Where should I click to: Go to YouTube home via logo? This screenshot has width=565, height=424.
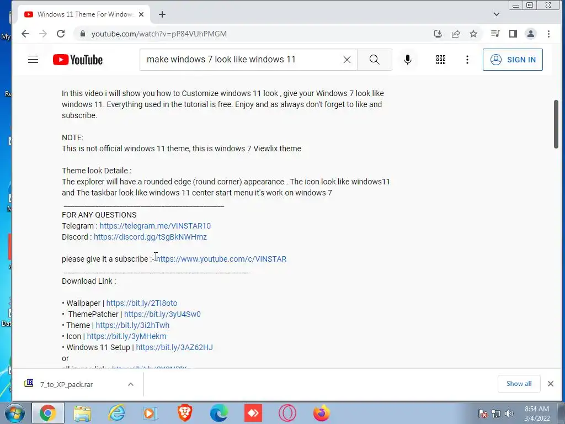click(78, 60)
